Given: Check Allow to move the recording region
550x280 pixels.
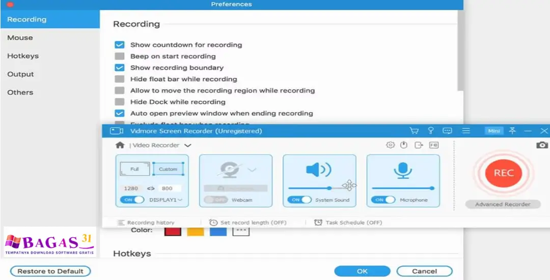Looking at the screenshot, I should pyautogui.click(x=120, y=91).
